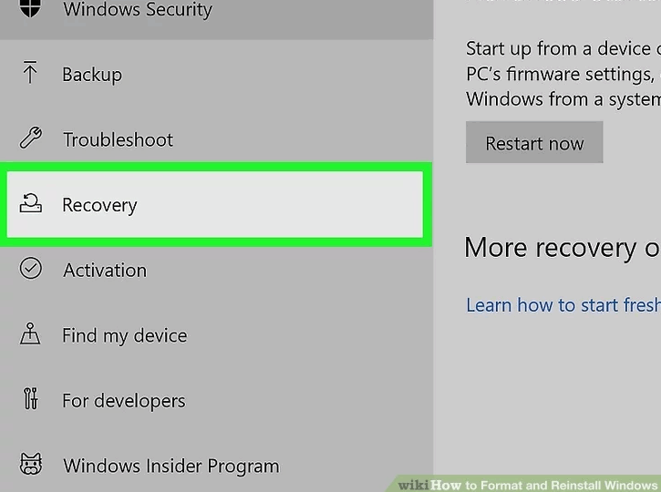
Task: Click the Activation checkmark circle icon
Action: pos(31,269)
